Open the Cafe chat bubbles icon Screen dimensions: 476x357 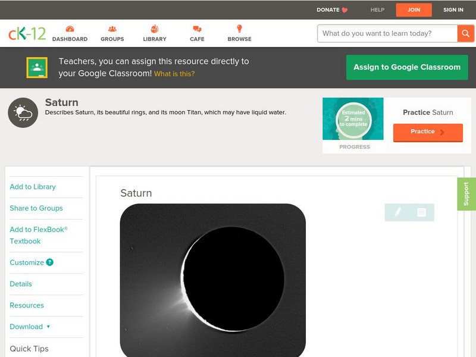197,29
